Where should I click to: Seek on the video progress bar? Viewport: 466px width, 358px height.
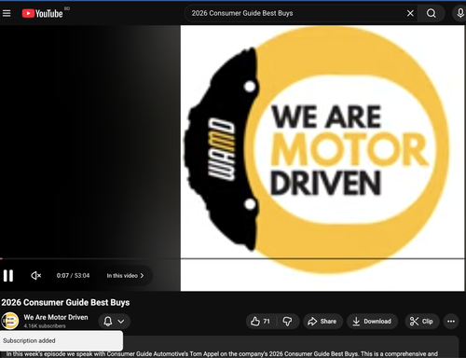point(233,258)
